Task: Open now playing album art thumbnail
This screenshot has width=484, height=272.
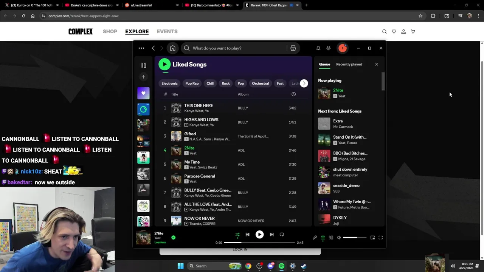Action: pos(143,238)
